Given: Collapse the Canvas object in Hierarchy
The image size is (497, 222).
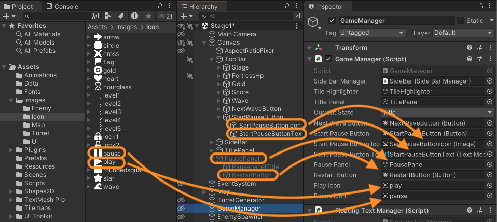Looking at the screenshot, I should click(x=204, y=43).
